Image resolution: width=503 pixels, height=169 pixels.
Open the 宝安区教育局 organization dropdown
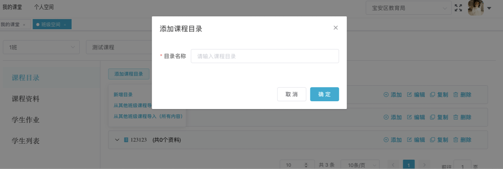408,8
